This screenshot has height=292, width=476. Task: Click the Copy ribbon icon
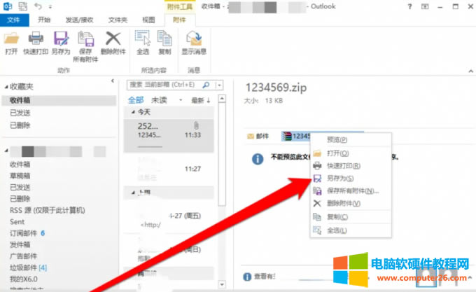164,39
